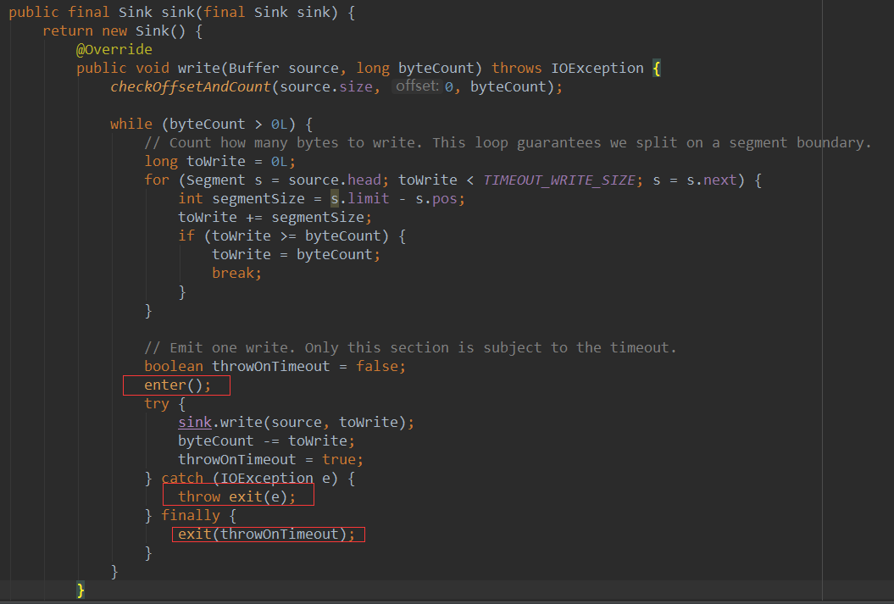
Task: Click the TIMEOUT_WRITE_SIZE constant
Action: coord(559,180)
